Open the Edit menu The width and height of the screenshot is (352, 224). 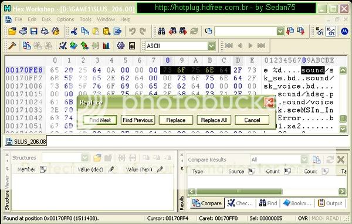32,19
